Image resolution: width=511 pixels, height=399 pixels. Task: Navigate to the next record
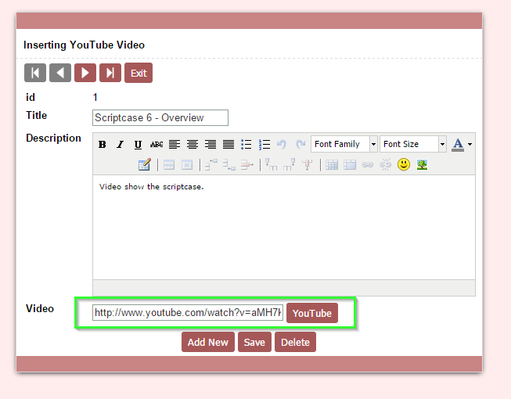pyautogui.click(x=85, y=73)
